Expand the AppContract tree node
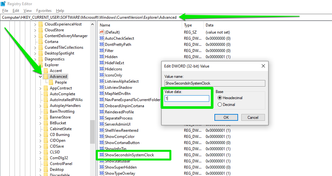Screen dimensions: 332x176 [40, 88]
